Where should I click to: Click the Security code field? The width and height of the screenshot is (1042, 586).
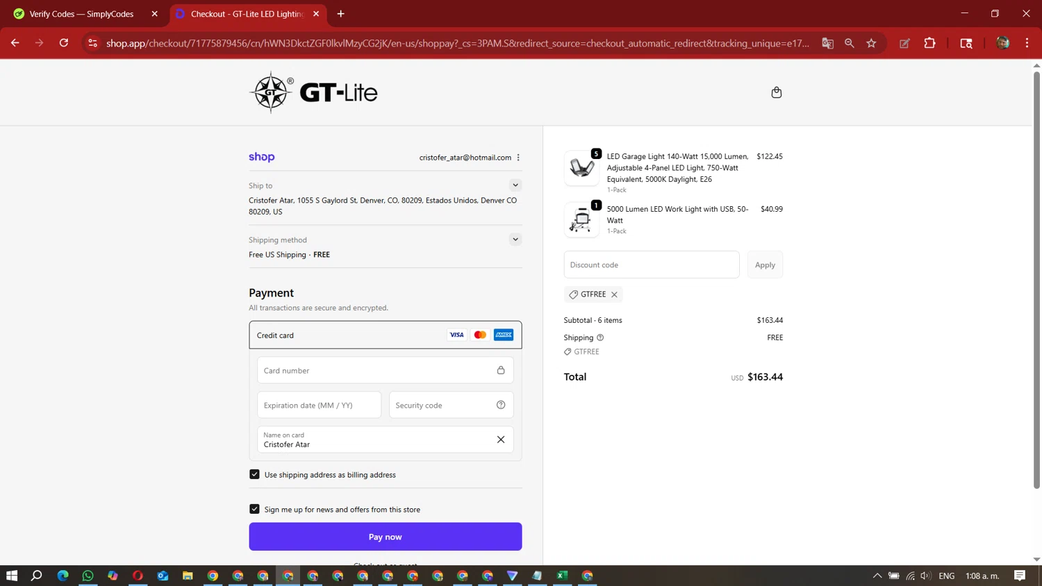click(451, 405)
